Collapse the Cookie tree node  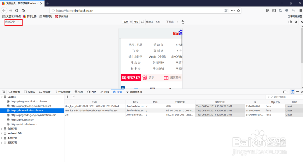click(x=2, y=97)
